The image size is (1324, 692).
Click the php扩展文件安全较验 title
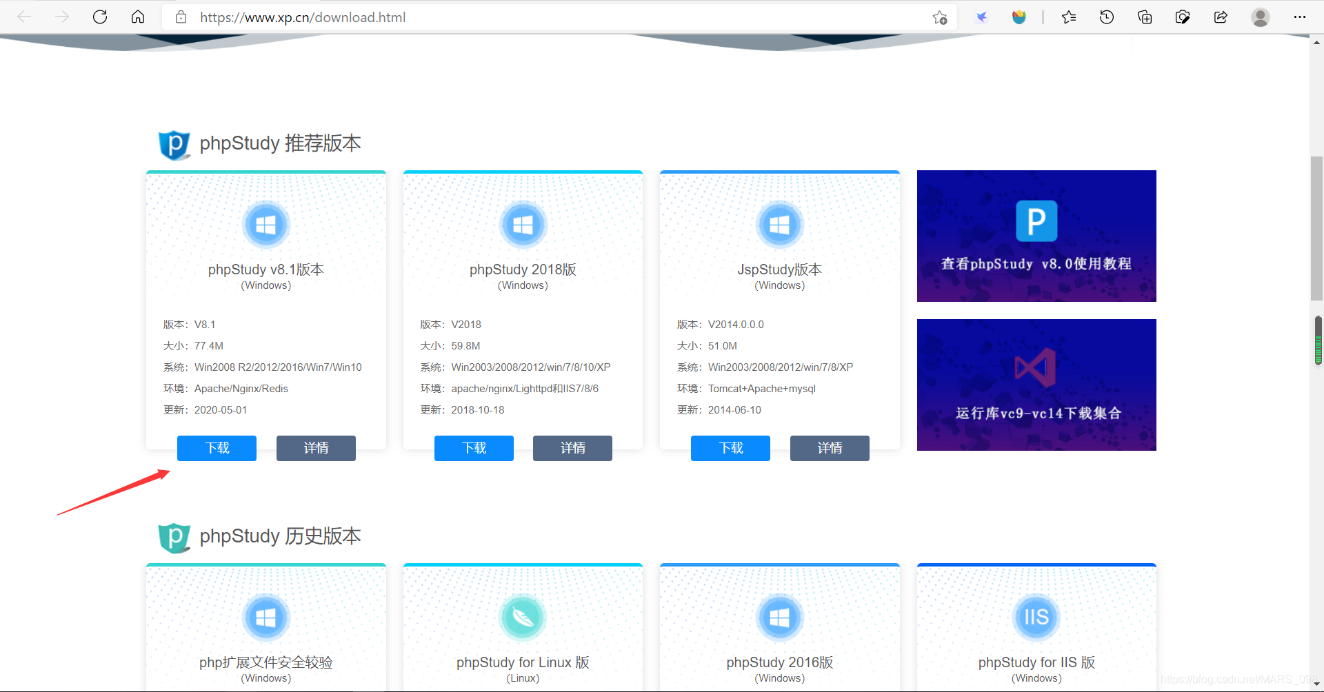[266, 662]
